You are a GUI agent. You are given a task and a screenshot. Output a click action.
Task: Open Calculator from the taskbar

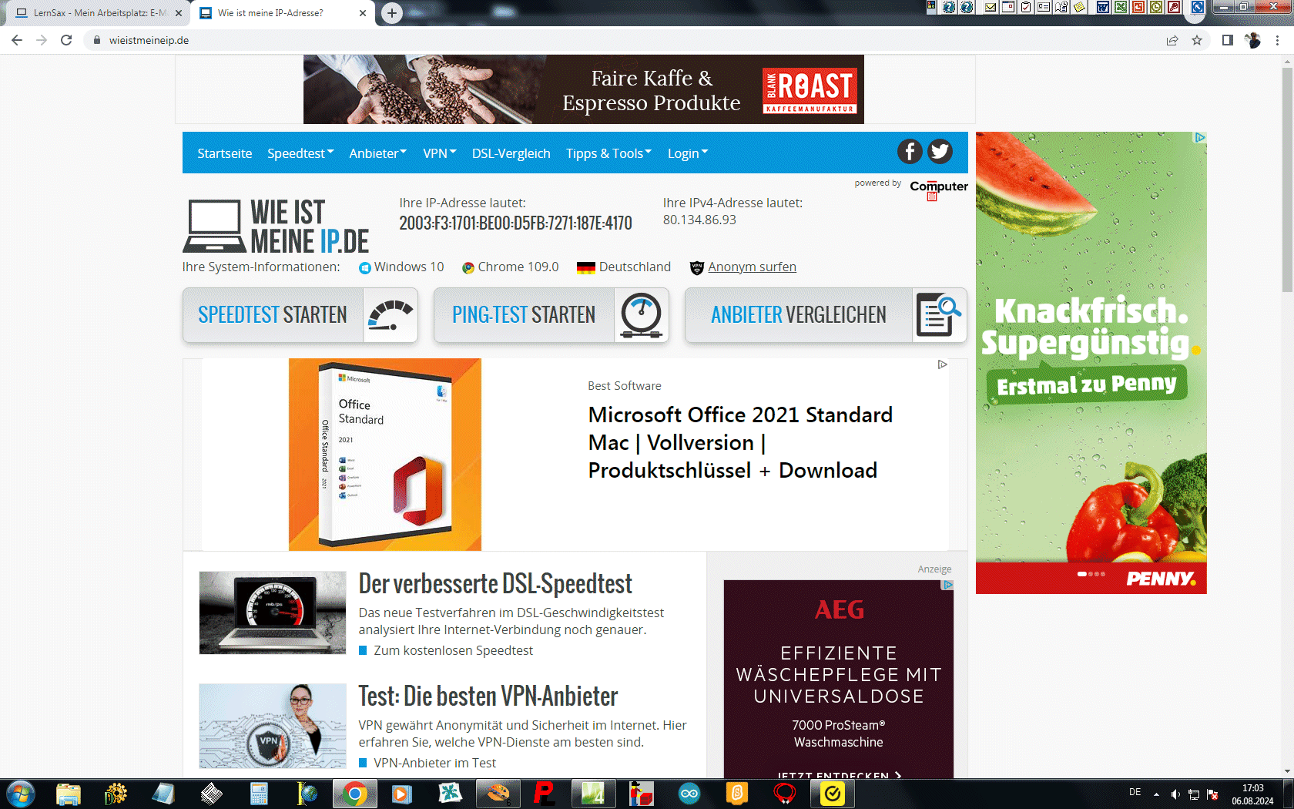click(x=259, y=794)
